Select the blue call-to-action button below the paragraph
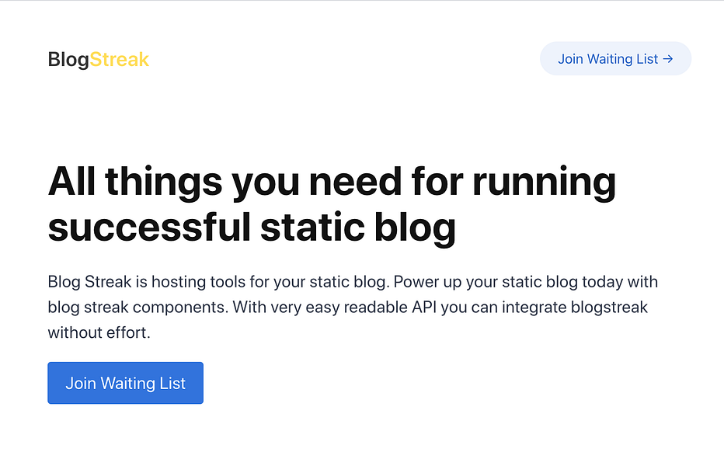Screen dimensions: 724x466 pos(125,383)
